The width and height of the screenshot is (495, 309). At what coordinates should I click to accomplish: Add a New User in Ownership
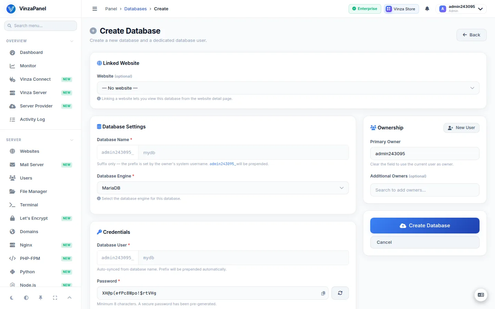(461, 128)
